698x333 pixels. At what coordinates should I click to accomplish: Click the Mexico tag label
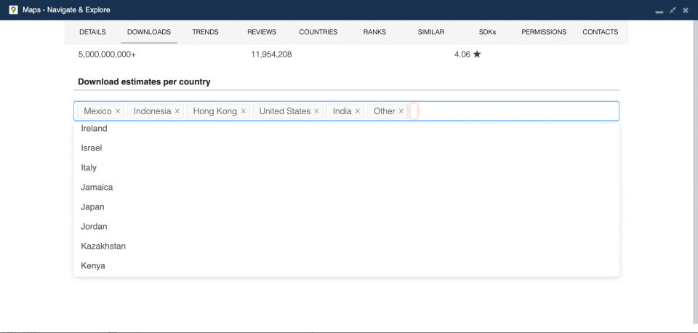coord(97,111)
